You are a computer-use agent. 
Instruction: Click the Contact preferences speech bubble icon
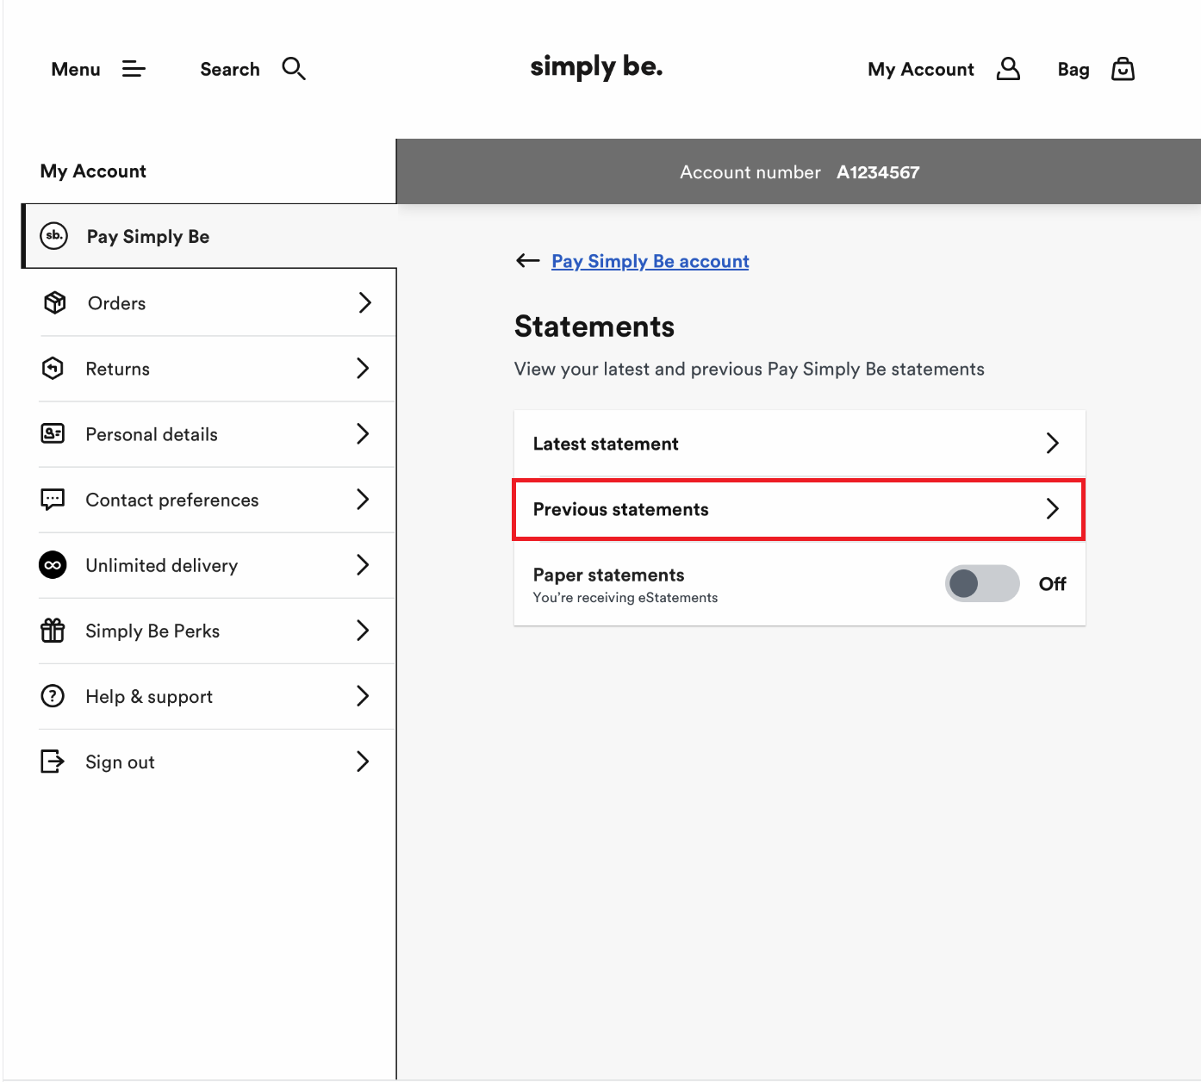pos(53,500)
